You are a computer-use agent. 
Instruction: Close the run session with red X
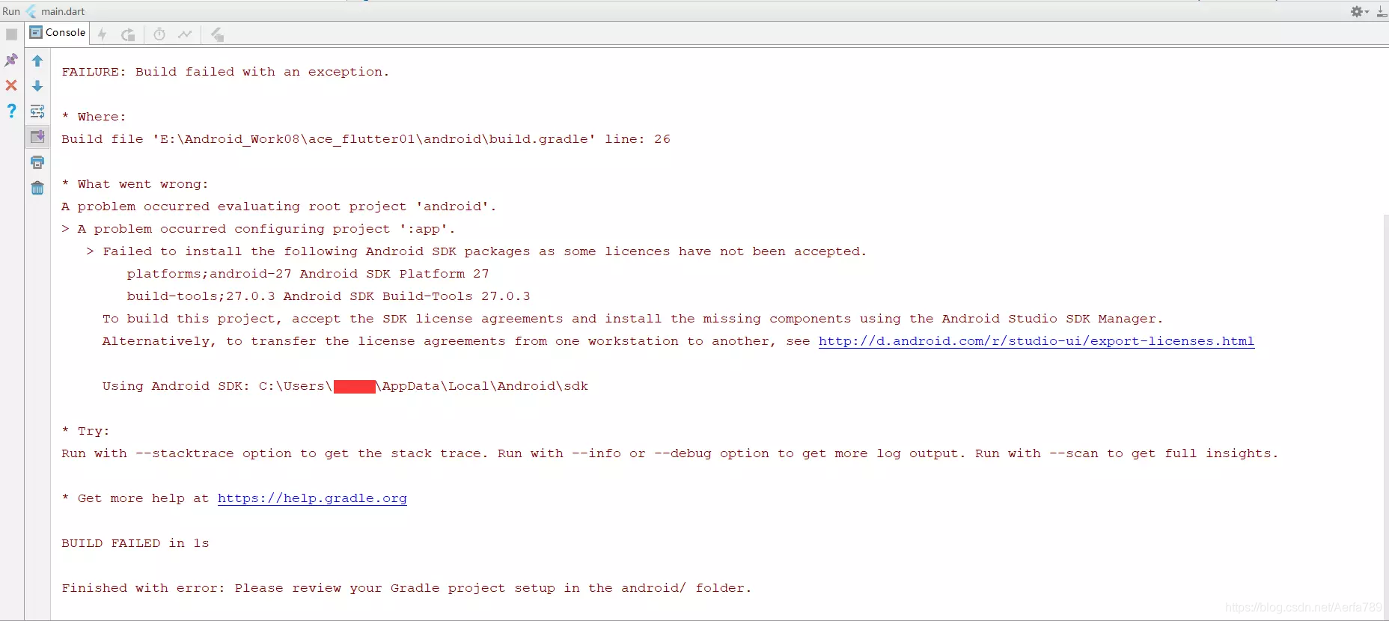[11, 85]
